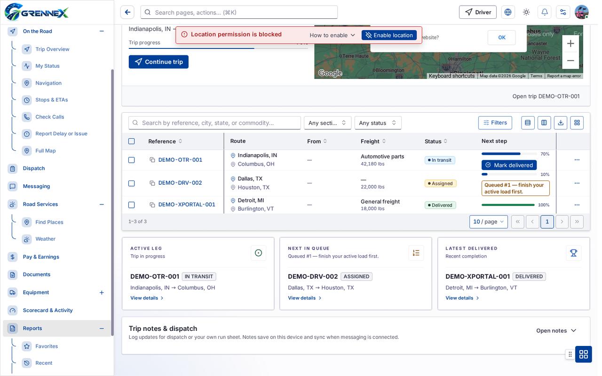Switch to grid card view icon
Viewport: 602px width, 376px height.
tap(577, 123)
